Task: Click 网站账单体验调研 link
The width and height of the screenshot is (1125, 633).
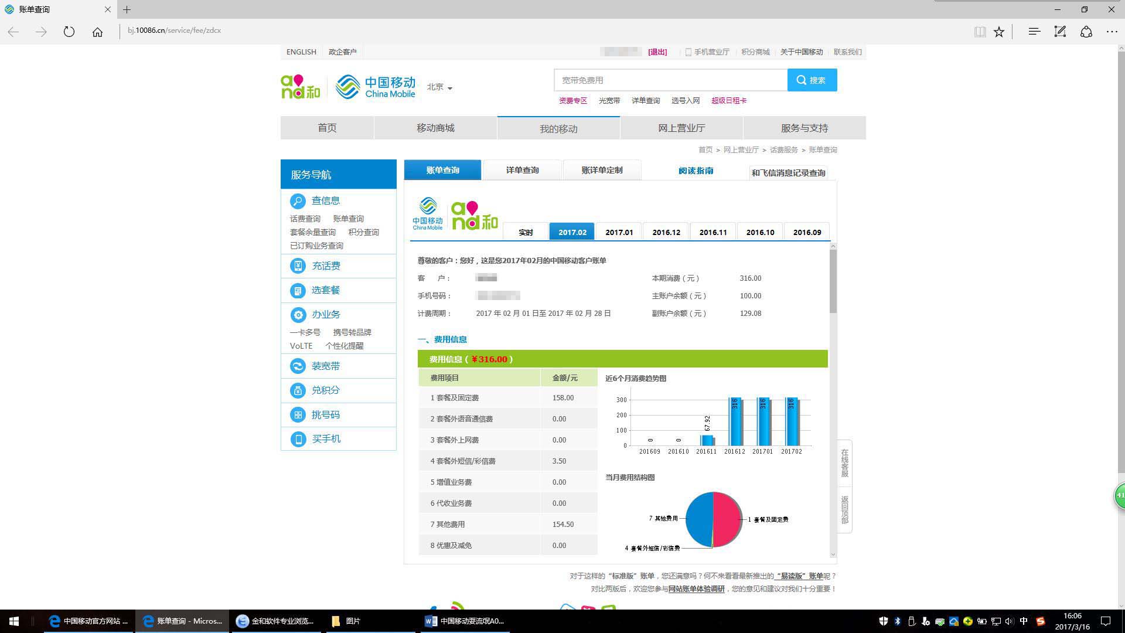Action: 697,589
